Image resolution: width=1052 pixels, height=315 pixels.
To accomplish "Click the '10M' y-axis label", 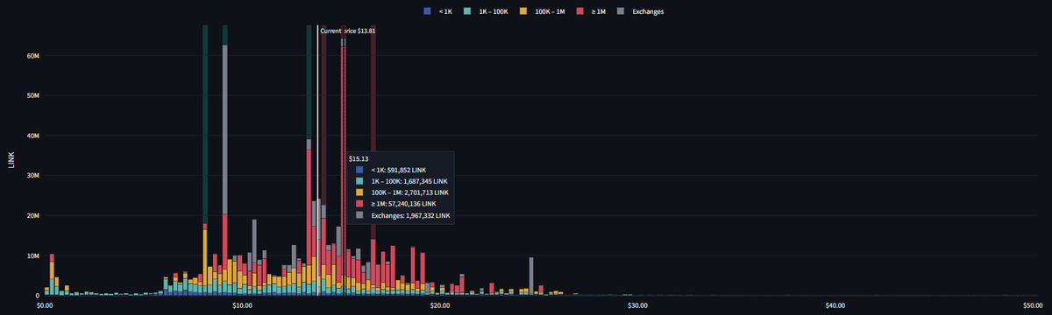I will pos(33,255).
